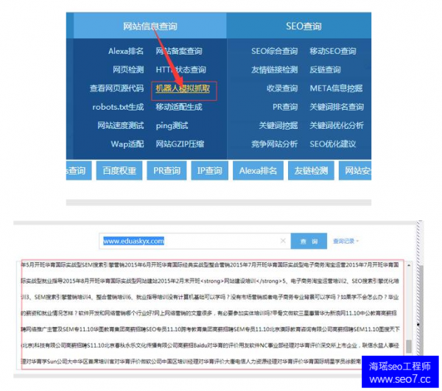This screenshot has width=442, height=391.
Task: Open PR查询 link in SEO menu
Action: pyautogui.click(x=285, y=107)
